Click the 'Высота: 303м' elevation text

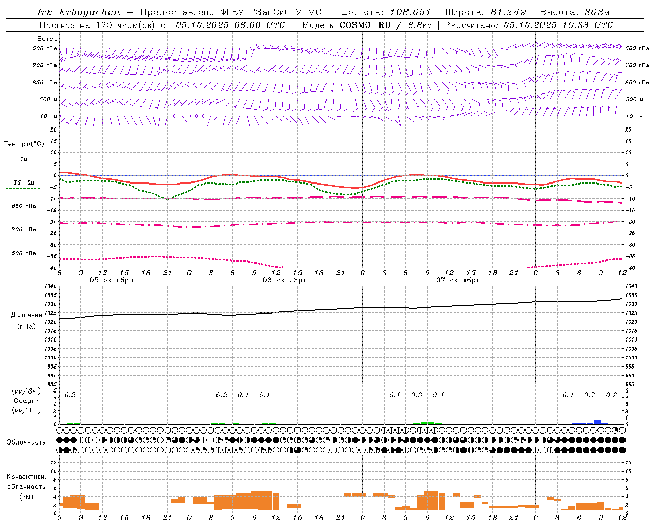[x=575, y=12]
